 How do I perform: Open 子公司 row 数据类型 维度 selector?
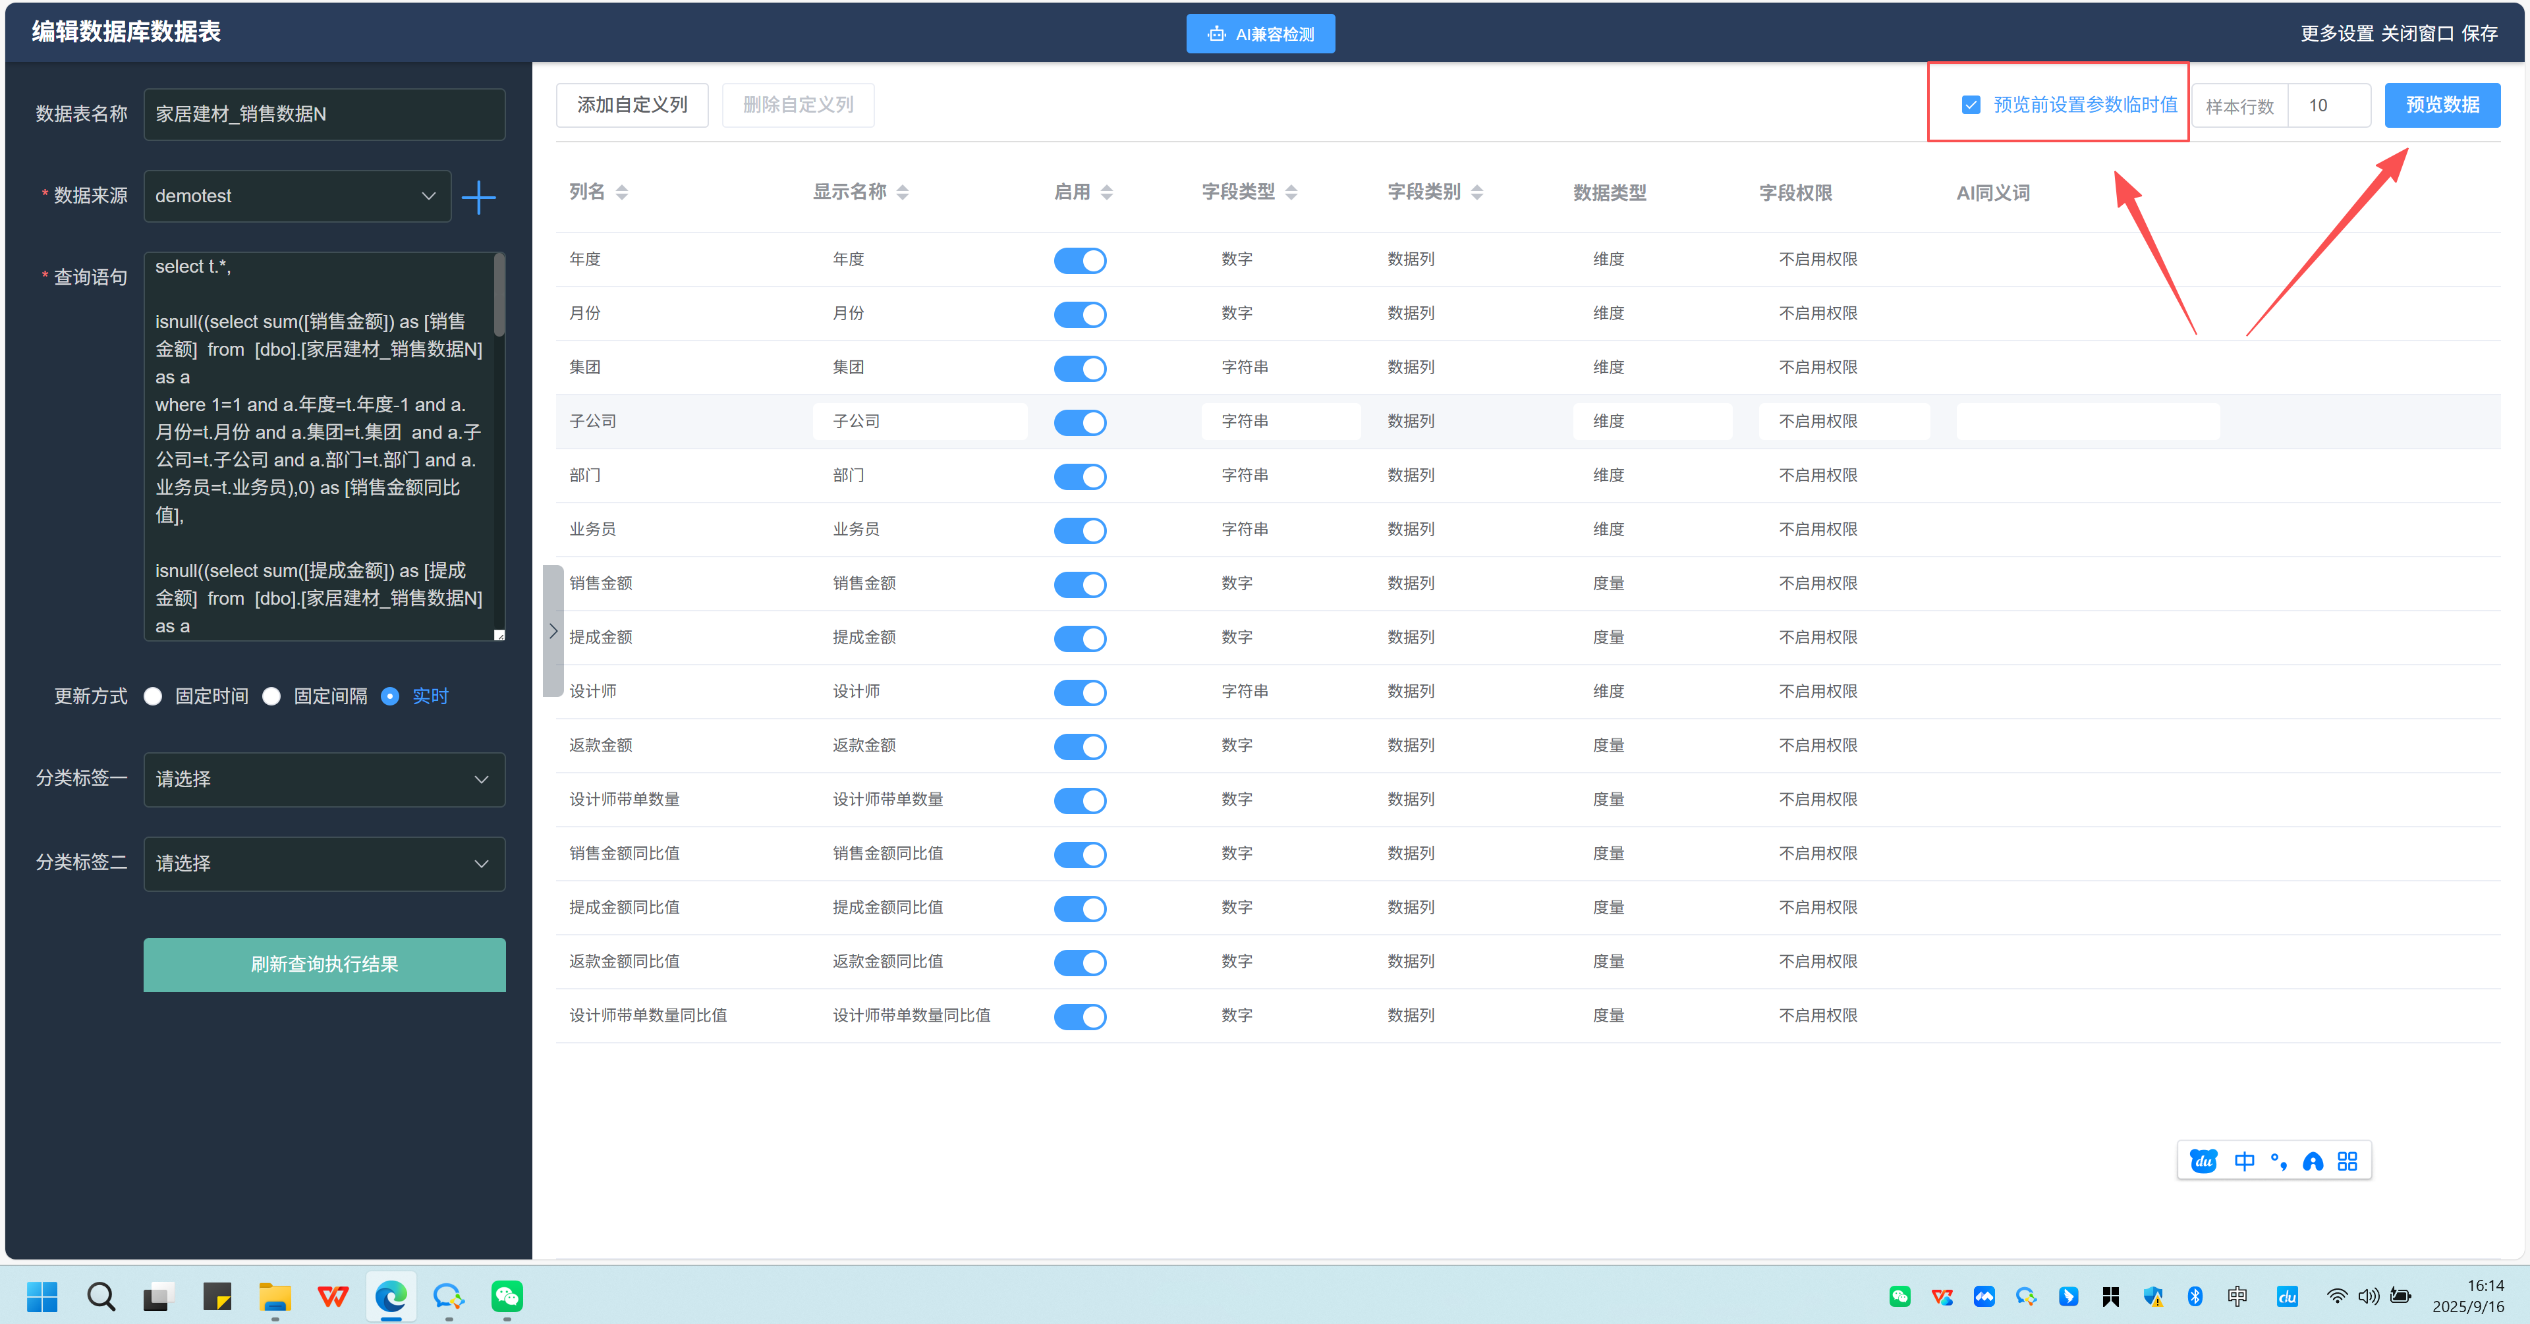1652,422
